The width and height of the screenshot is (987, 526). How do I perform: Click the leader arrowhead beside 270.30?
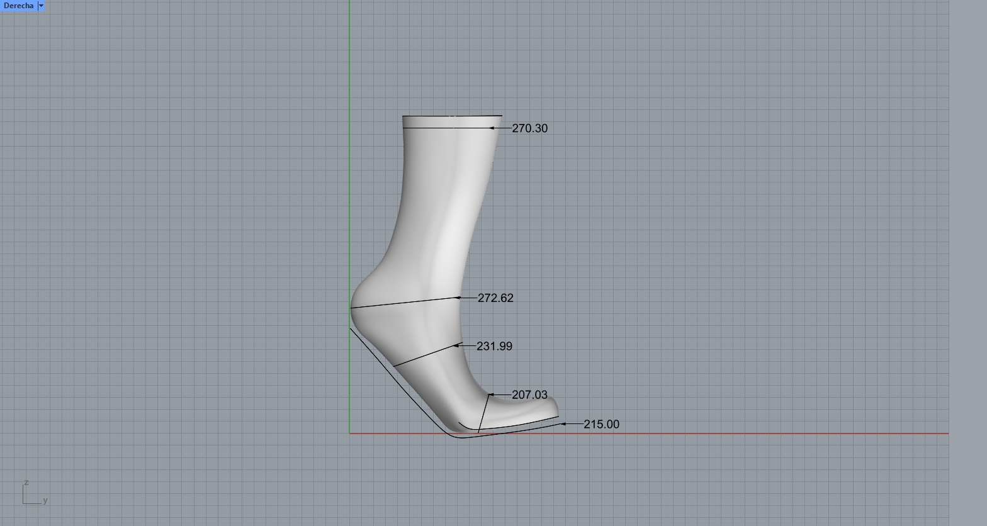point(493,128)
